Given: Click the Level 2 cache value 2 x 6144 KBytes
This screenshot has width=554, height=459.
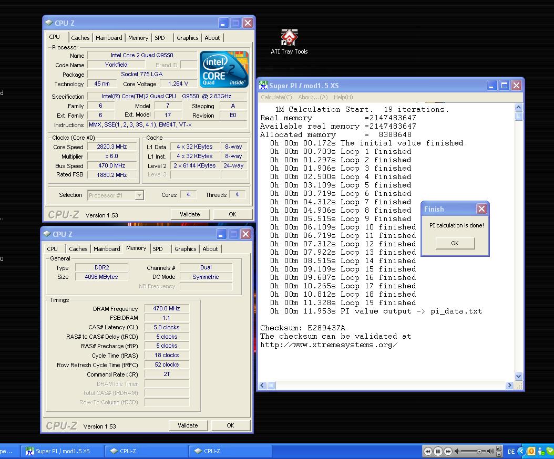Looking at the screenshot, I should 194,165.
